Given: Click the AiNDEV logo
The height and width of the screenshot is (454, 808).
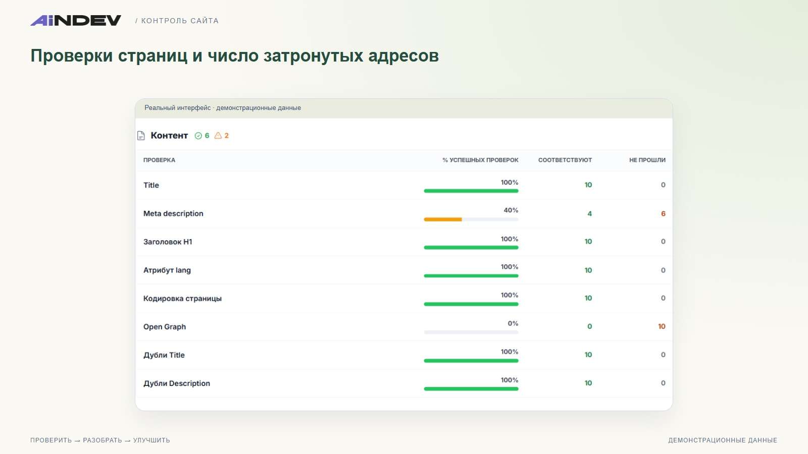Looking at the screenshot, I should pos(76,20).
